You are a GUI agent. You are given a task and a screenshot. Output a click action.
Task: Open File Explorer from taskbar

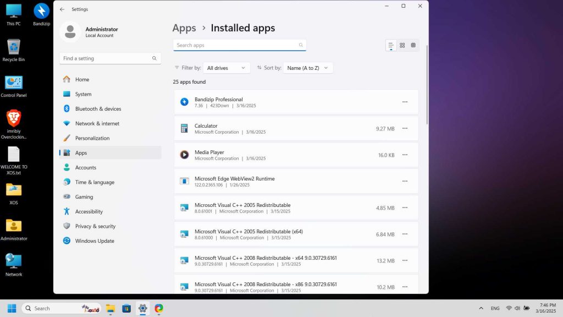click(110, 308)
